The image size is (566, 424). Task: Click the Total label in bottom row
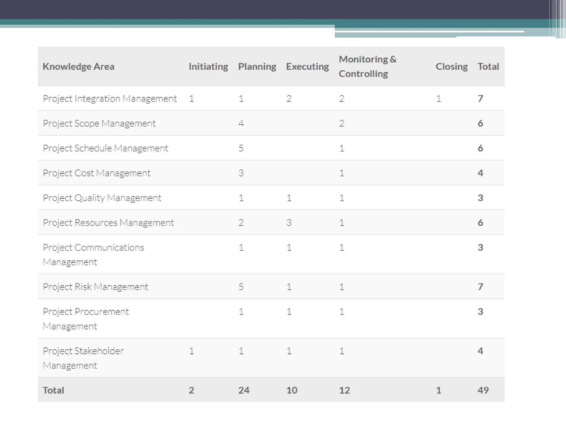[53, 390]
